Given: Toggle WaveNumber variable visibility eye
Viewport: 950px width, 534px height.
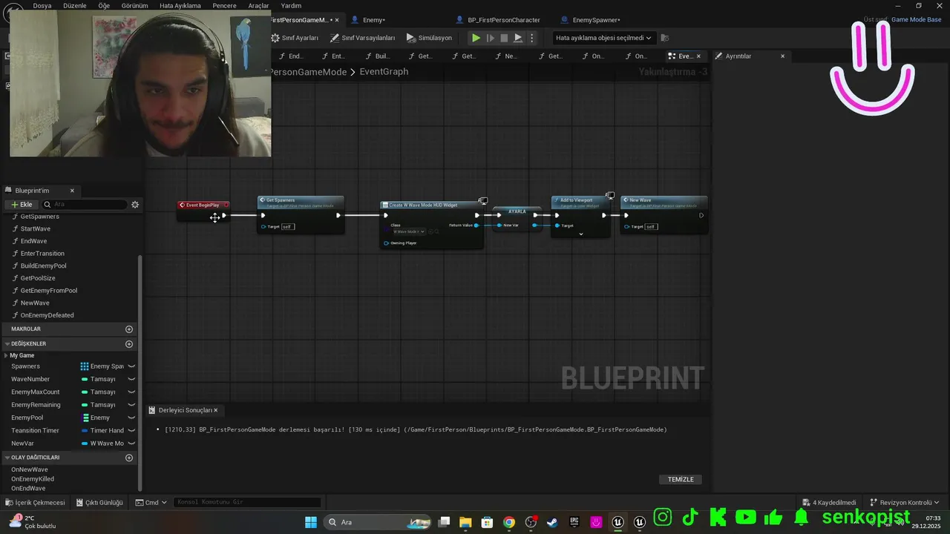Looking at the screenshot, I should 131,379.
